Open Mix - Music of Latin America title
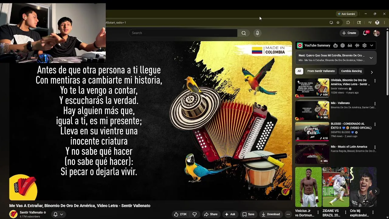Image resolution: width=389 pixels, height=219 pixels. click(x=349, y=147)
